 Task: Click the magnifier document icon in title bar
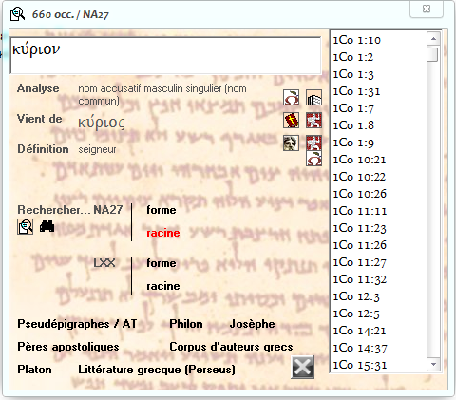click(17, 14)
